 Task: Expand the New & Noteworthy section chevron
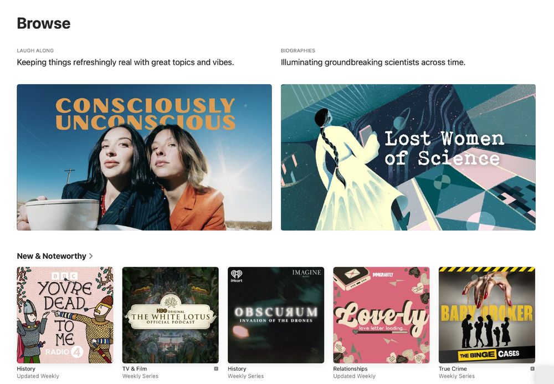pos(91,256)
